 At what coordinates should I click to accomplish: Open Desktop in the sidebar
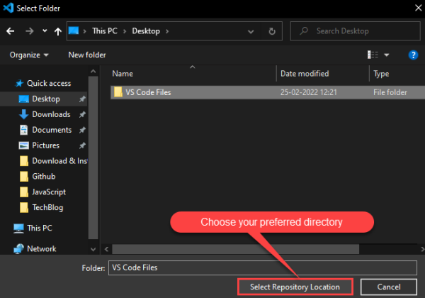click(x=46, y=99)
